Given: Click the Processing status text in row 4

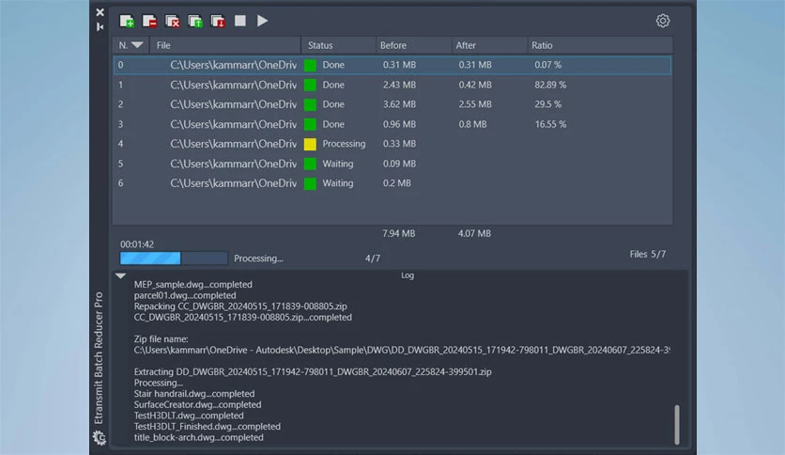Looking at the screenshot, I should [x=344, y=144].
